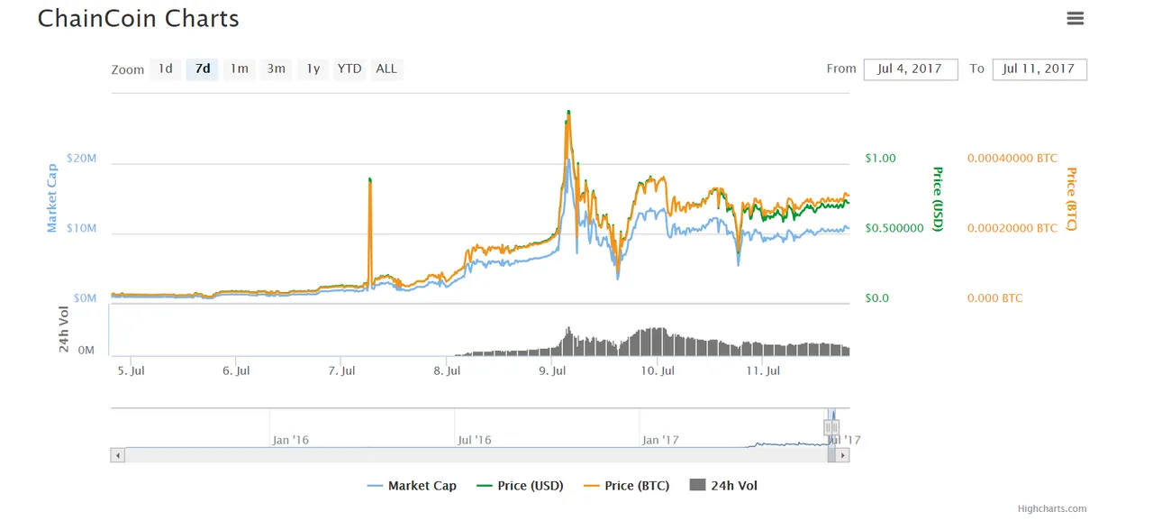1153x530 pixels.
Task: Edit the From date field
Action: (911, 69)
